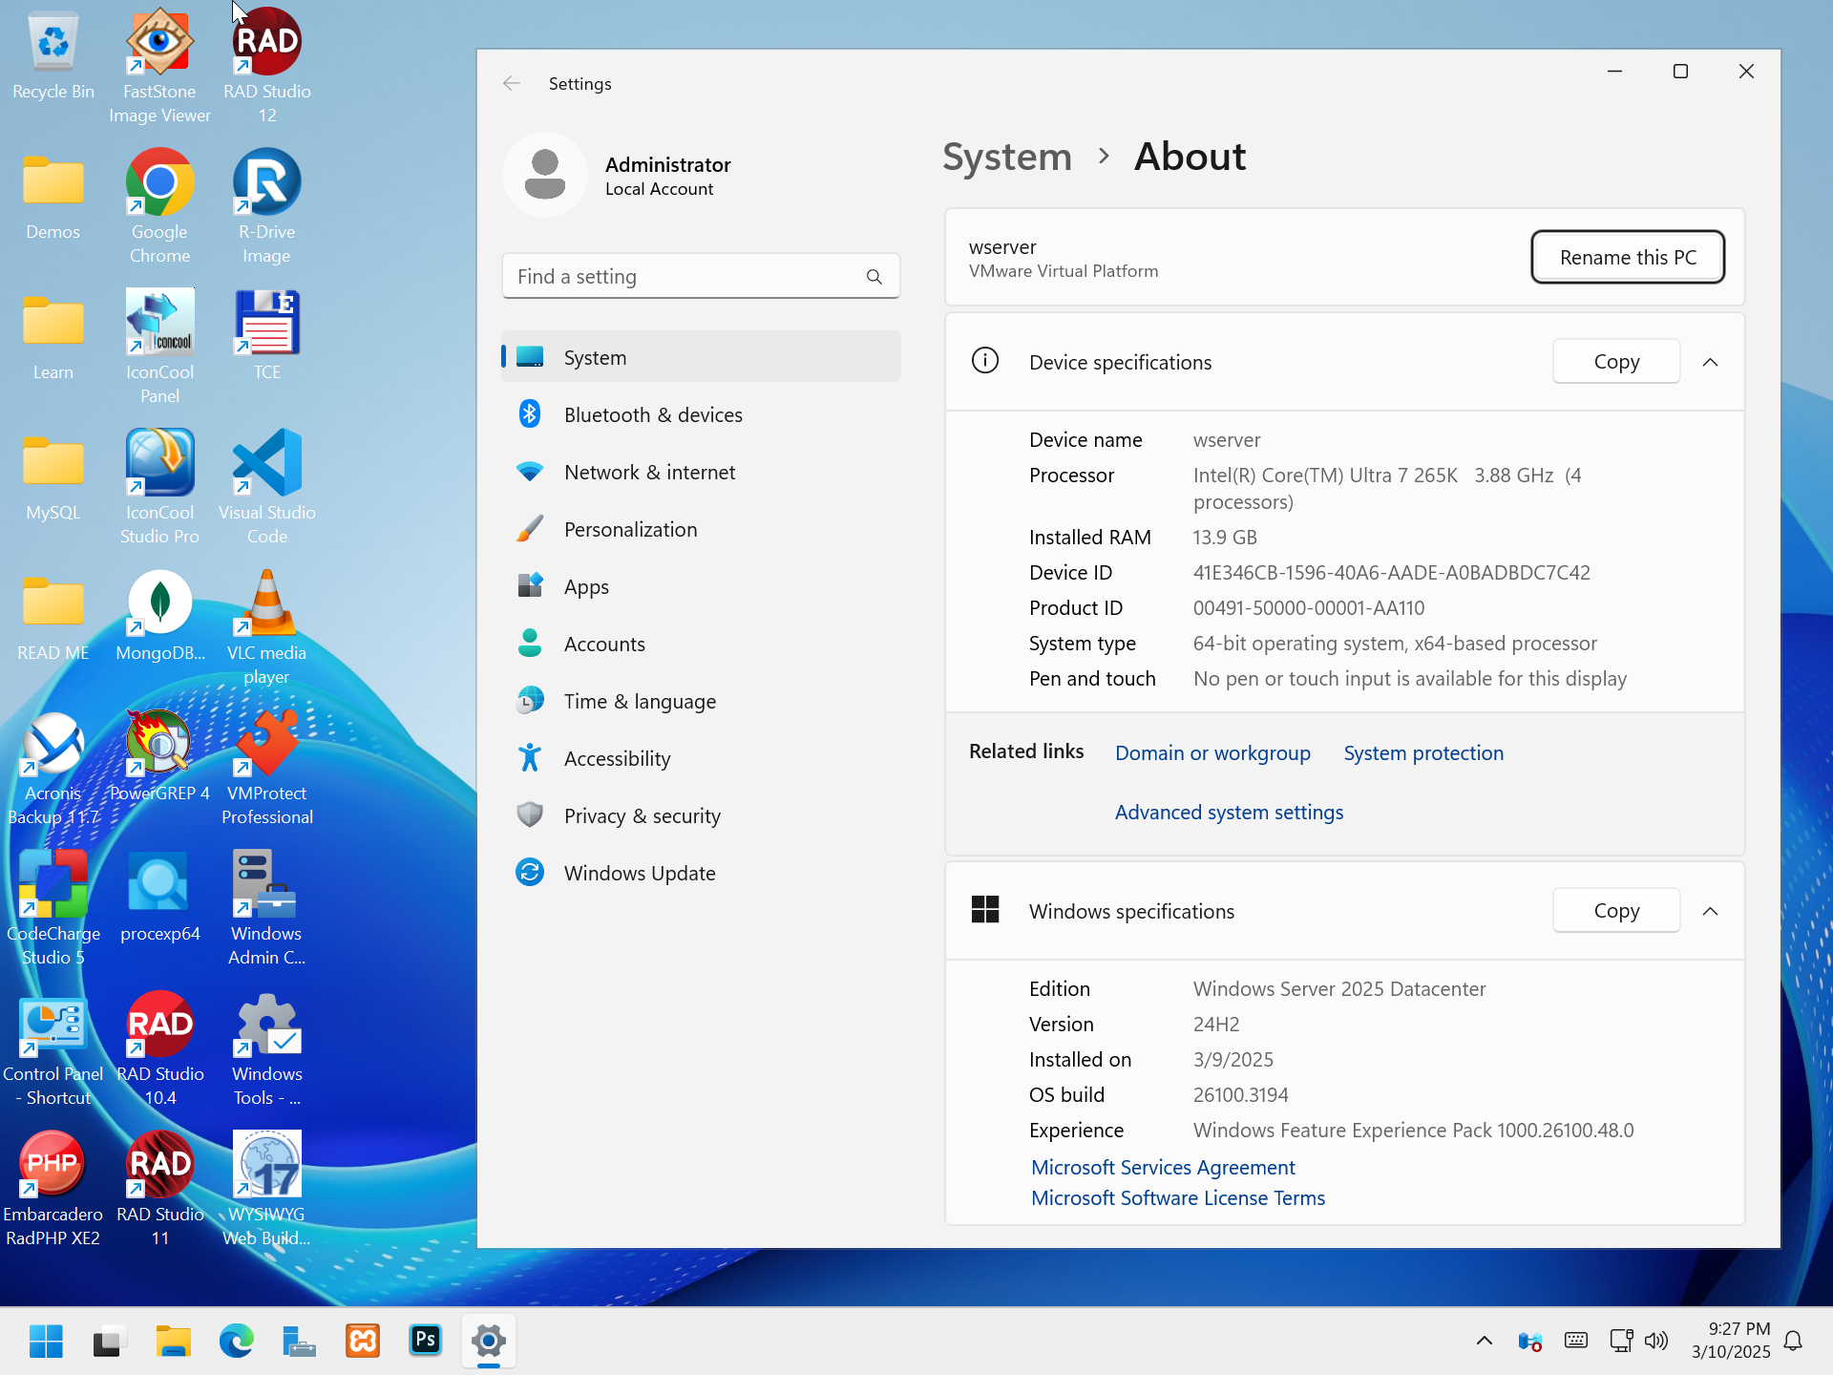1833x1375 pixels.
Task: Open Domain or workgroup link
Action: coord(1212,753)
